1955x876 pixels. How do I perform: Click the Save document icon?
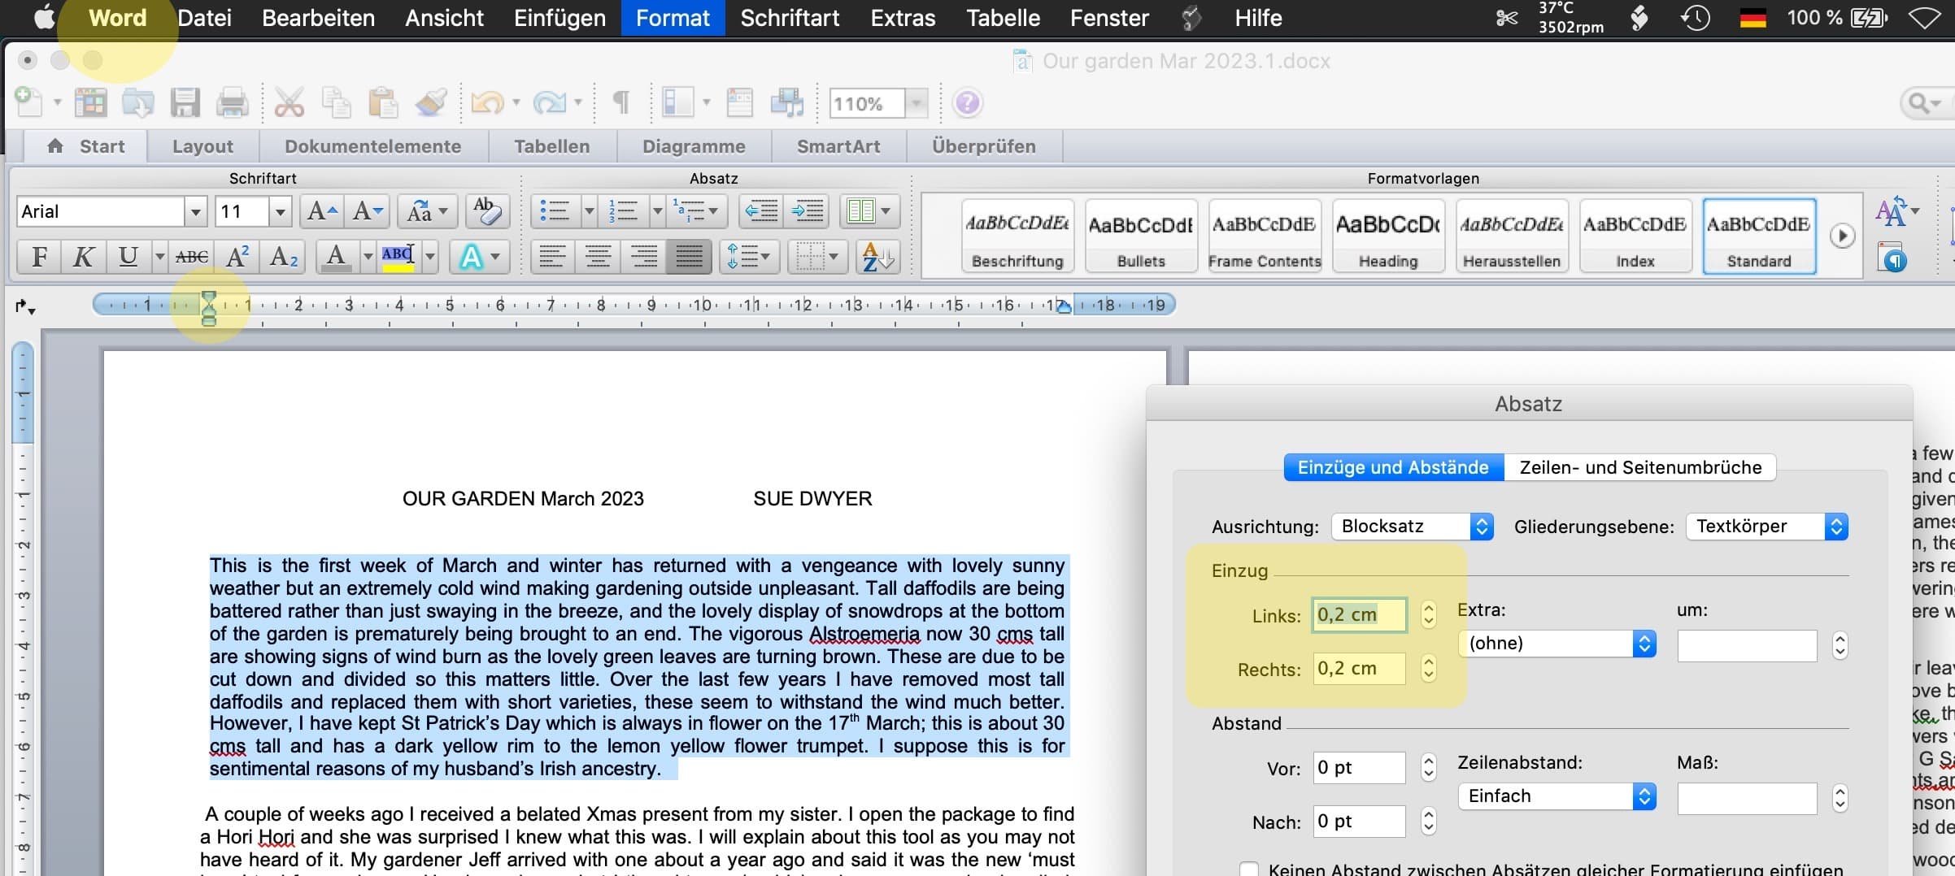(185, 103)
